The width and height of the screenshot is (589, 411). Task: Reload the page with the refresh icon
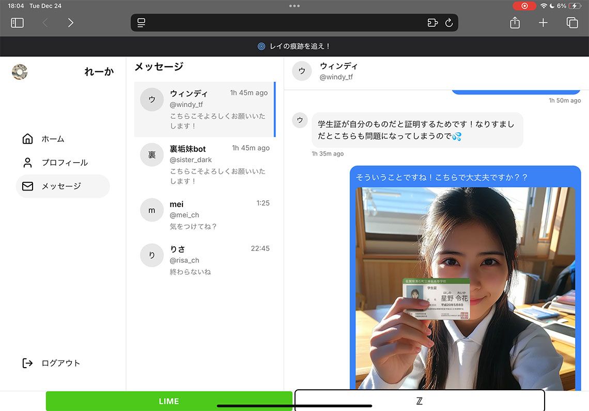point(448,22)
